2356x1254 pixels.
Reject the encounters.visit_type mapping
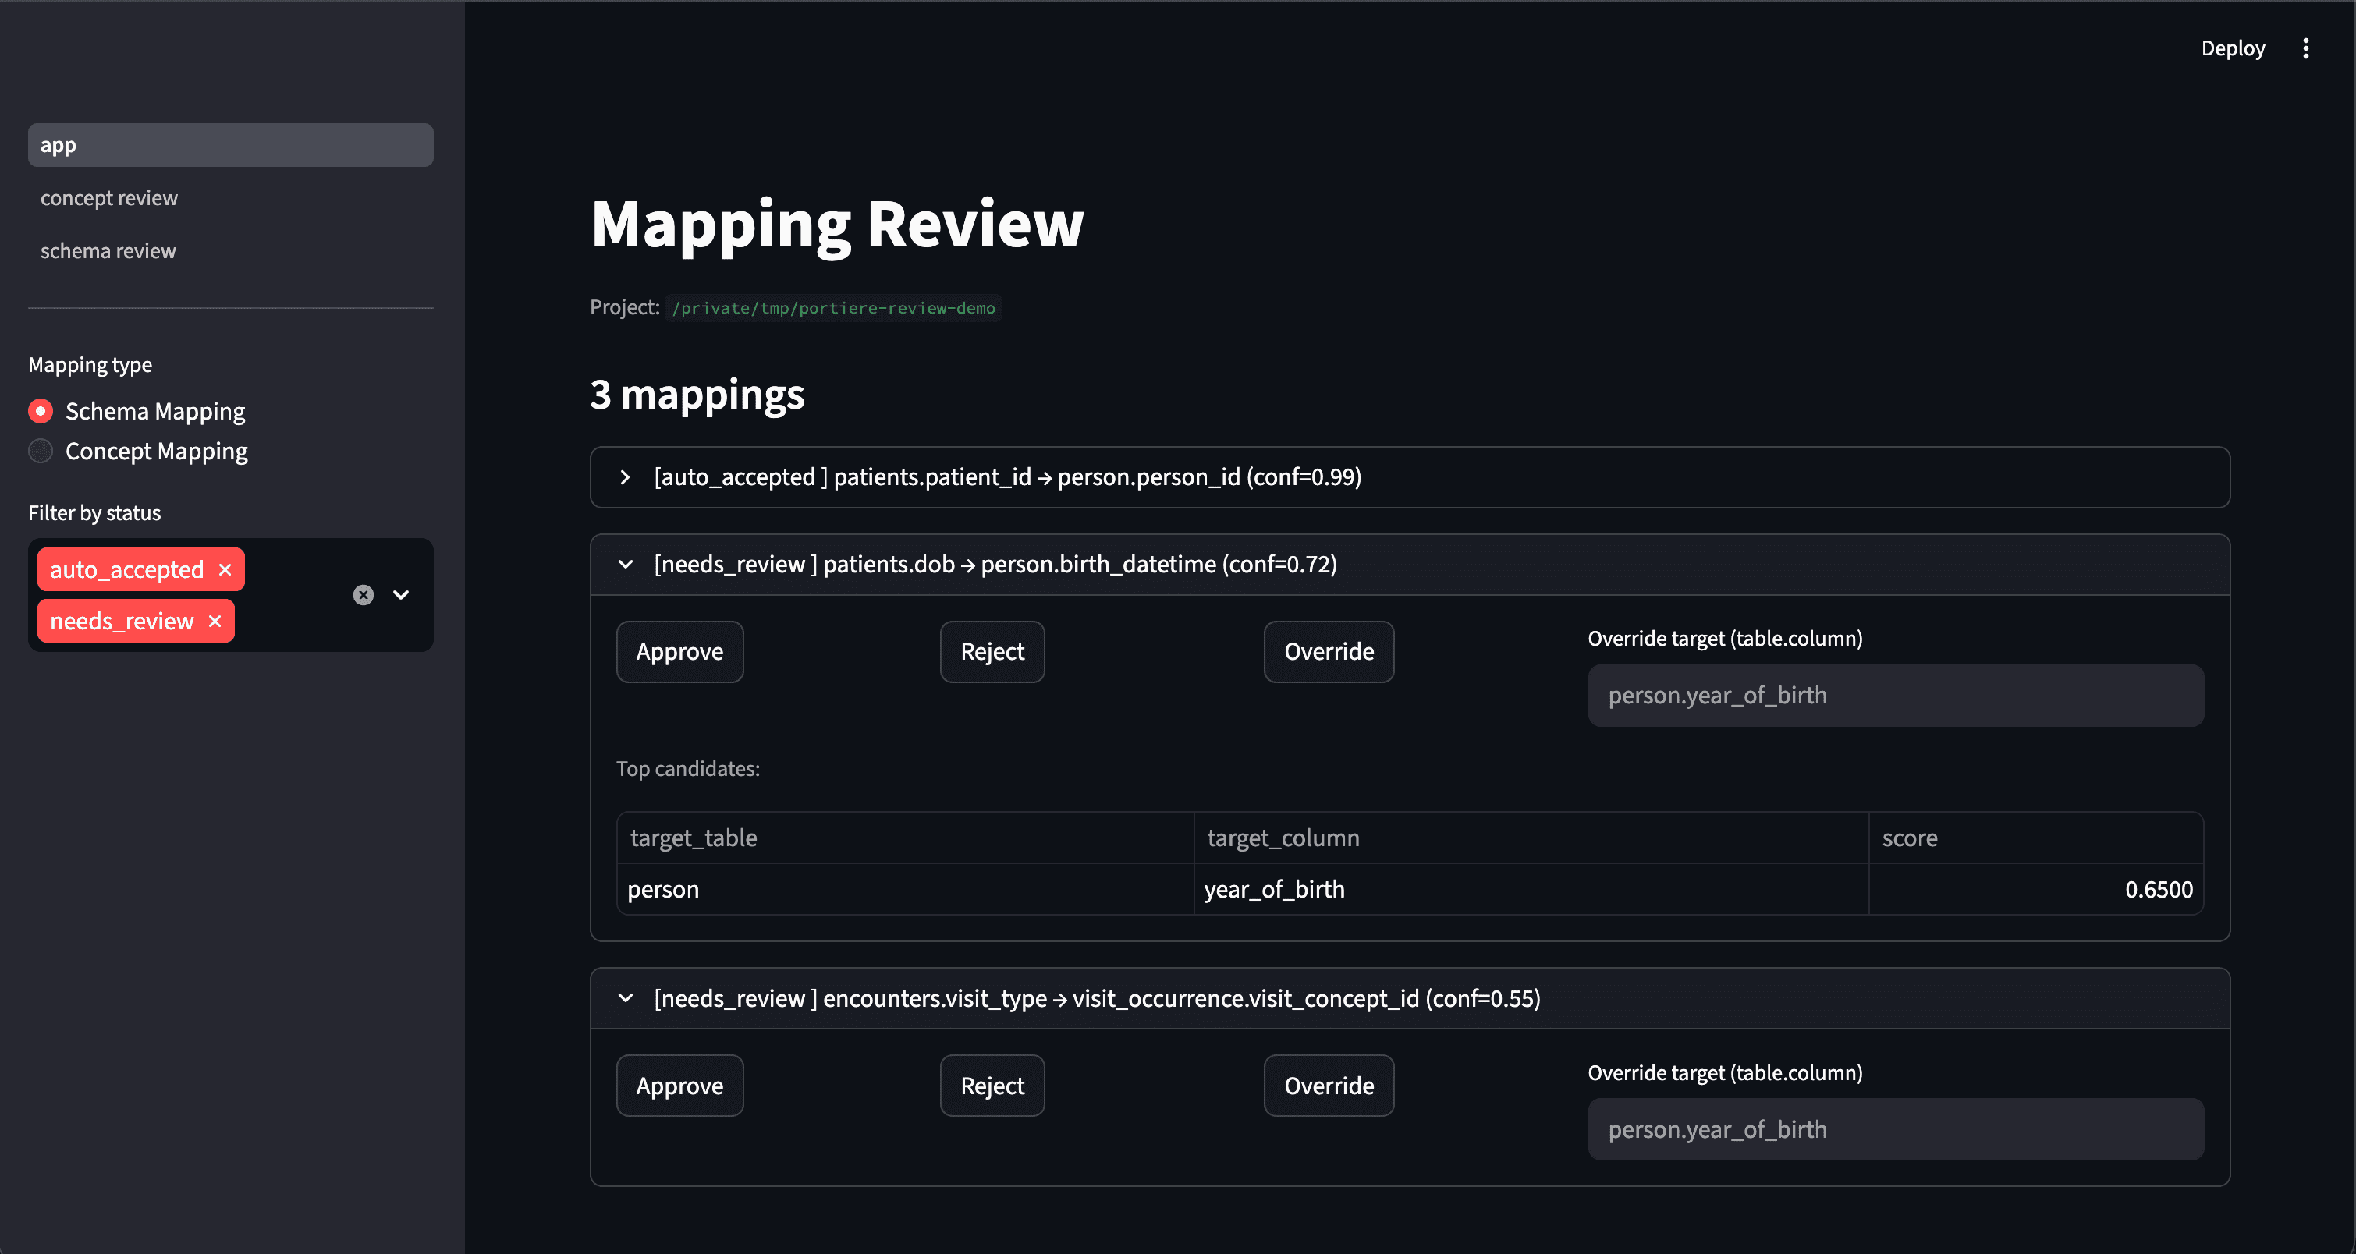click(992, 1086)
